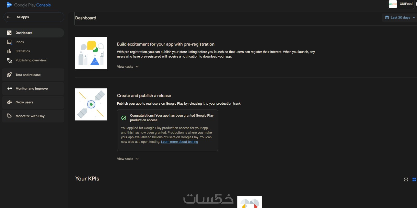Viewport: 417px width, 208px height.
Task: Click the Dashboard page title
Action: tap(86, 18)
